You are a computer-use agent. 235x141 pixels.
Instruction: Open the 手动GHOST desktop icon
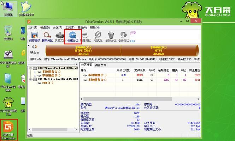coord(26,8)
